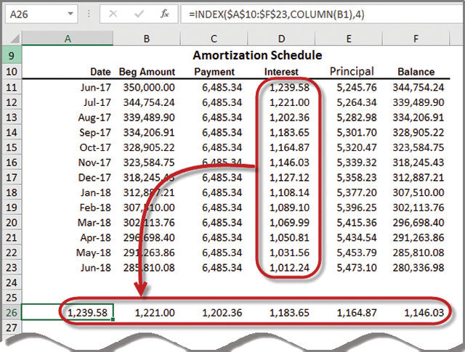This screenshot has height=352, width=465.
Task: Click the Insert Function fx icon
Action: click(165, 13)
